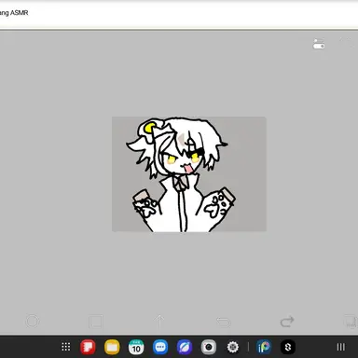The width and height of the screenshot is (358, 358).
Task: Open the black CapCut app icon
Action: click(x=288, y=347)
